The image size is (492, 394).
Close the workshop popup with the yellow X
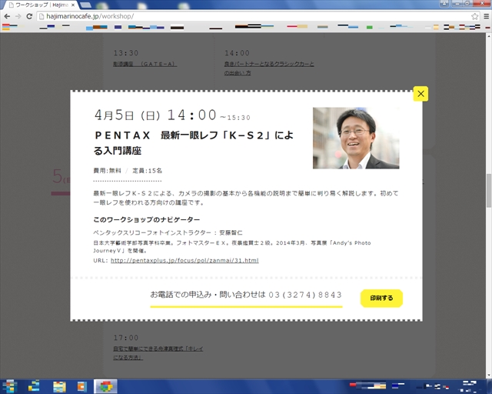pos(421,94)
